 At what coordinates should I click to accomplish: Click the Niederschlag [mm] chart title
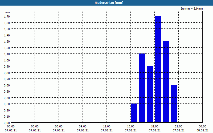109,3
